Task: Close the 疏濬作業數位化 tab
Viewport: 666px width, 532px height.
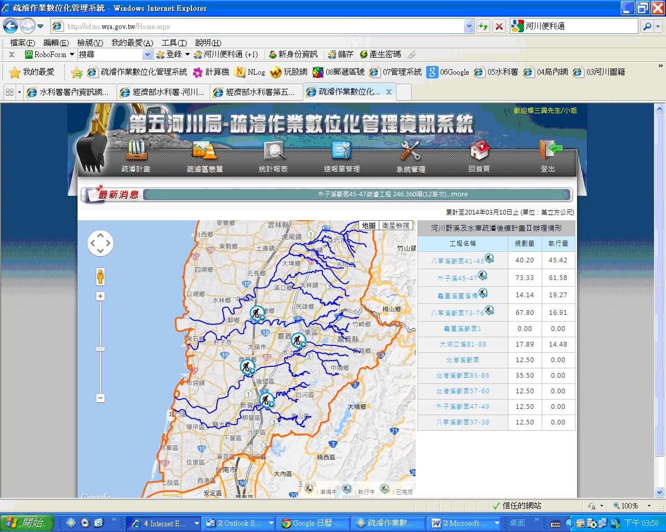Action: (x=389, y=92)
